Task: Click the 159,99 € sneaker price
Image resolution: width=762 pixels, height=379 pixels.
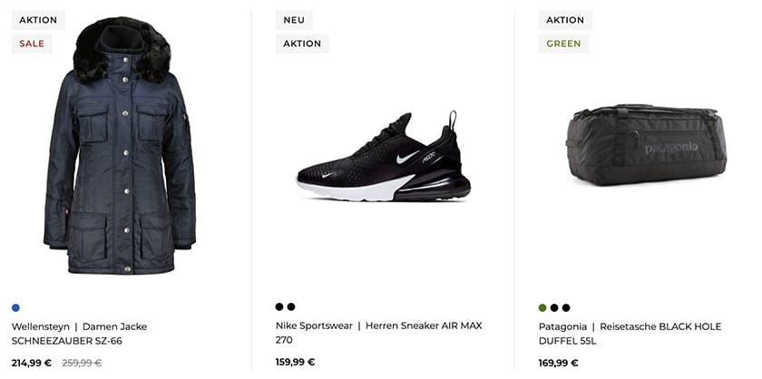Action: (x=295, y=363)
